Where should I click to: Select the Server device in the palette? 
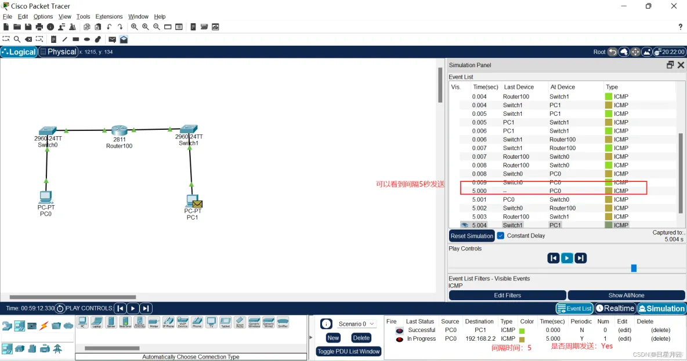pyautogui.click(x=111, y=323)
